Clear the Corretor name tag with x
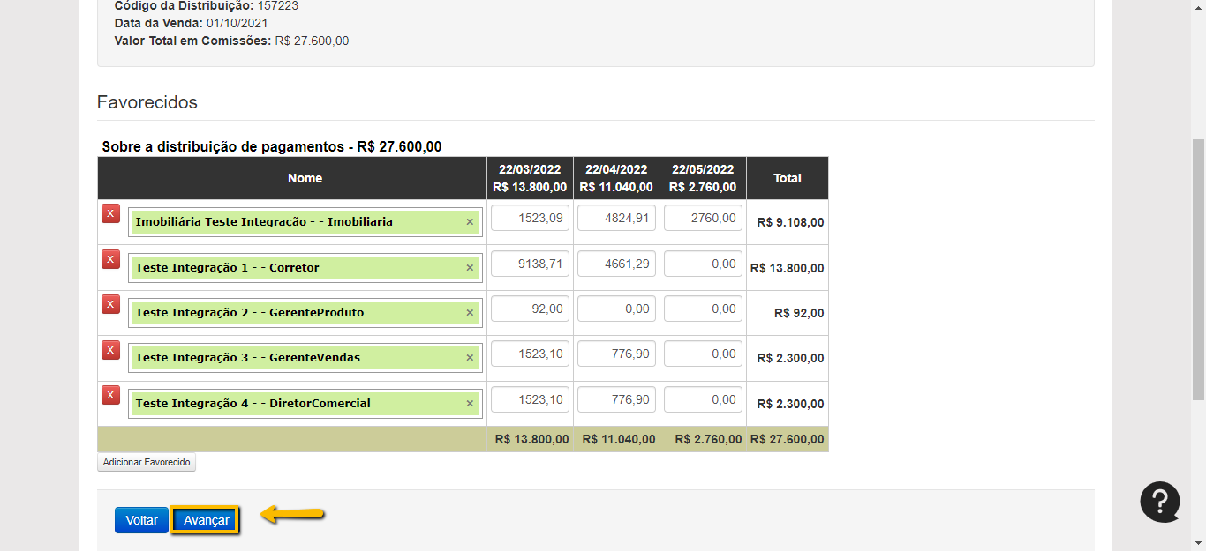Screen dimensions: 1206x551 [470, 267]
